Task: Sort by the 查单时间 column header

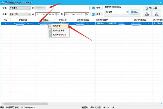Action: (x=23, y=20)
